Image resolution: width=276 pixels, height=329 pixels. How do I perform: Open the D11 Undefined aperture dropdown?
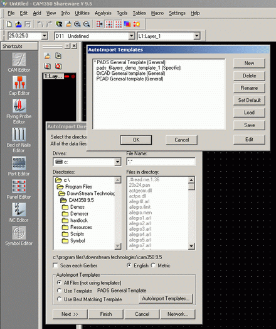coord(131,36)
